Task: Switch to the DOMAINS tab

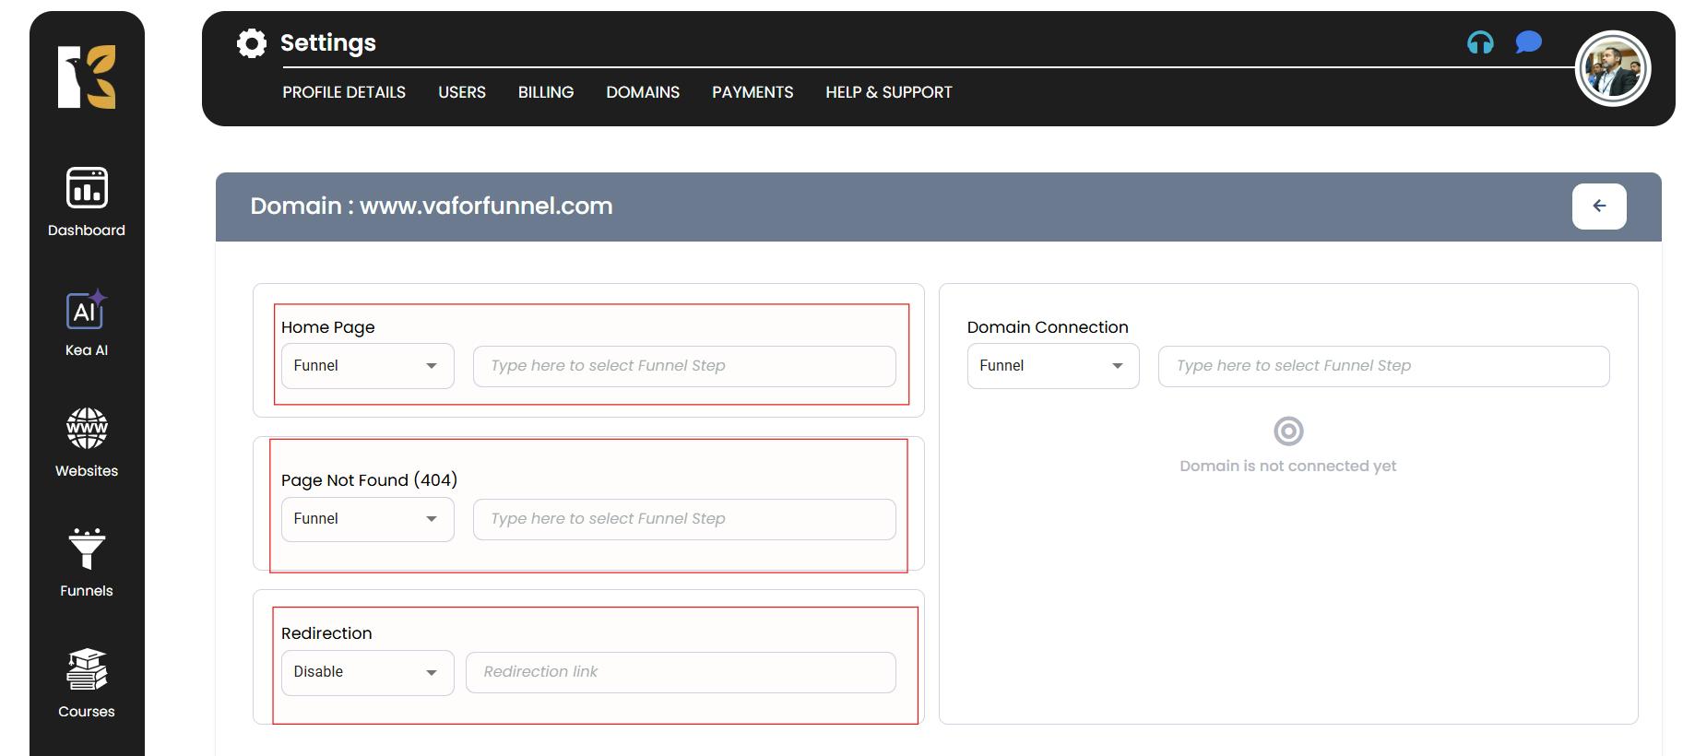Action: click(643, 92)
